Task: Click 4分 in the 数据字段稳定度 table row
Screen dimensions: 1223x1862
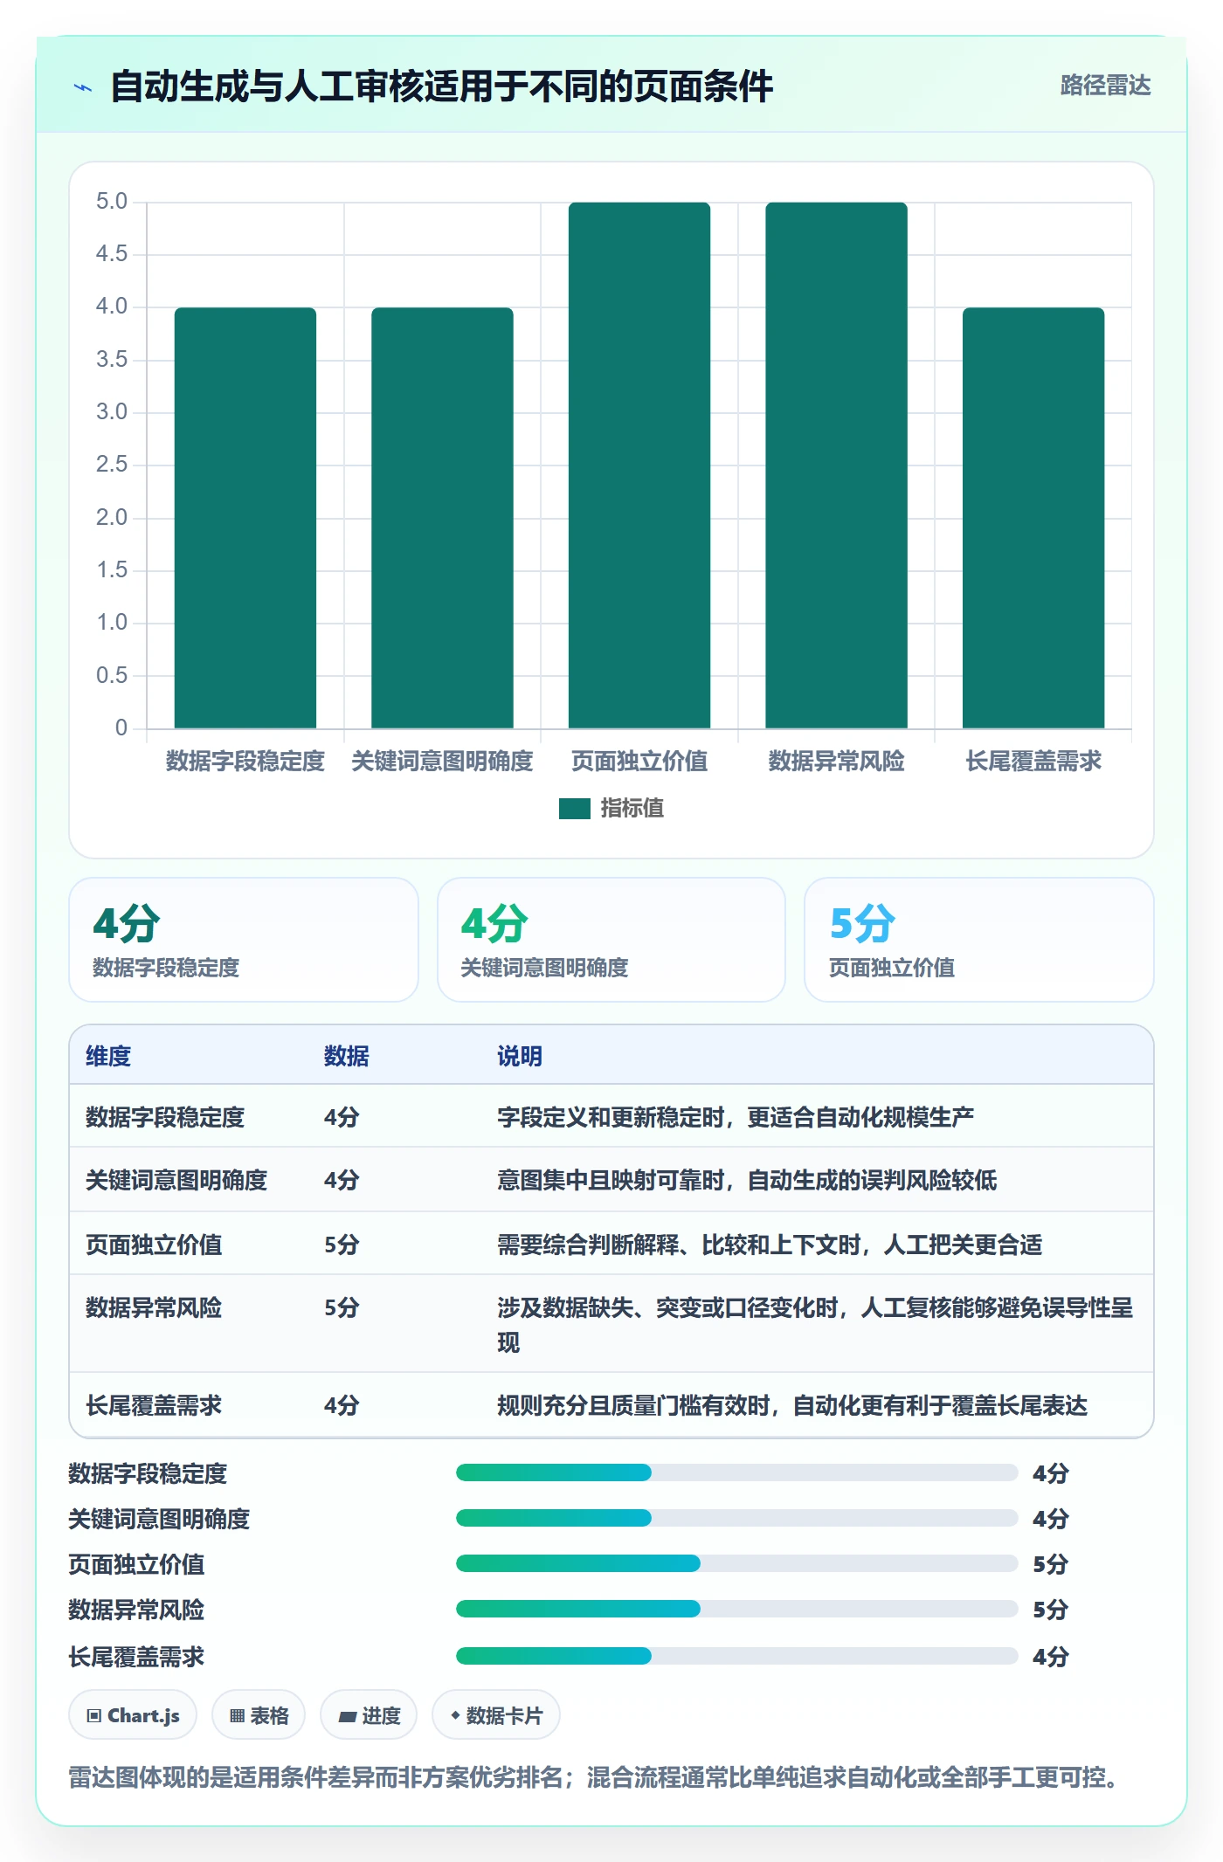Action: pos(342,1118)
